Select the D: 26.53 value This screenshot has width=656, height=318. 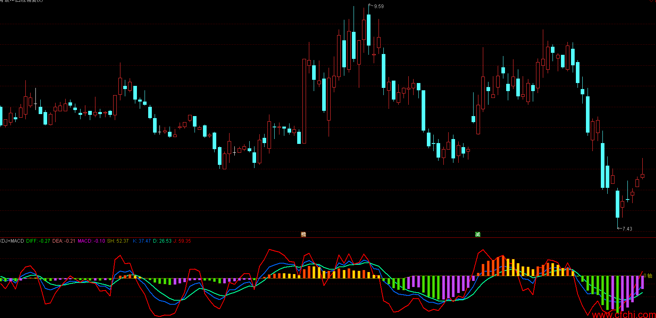tap(162, 241)
